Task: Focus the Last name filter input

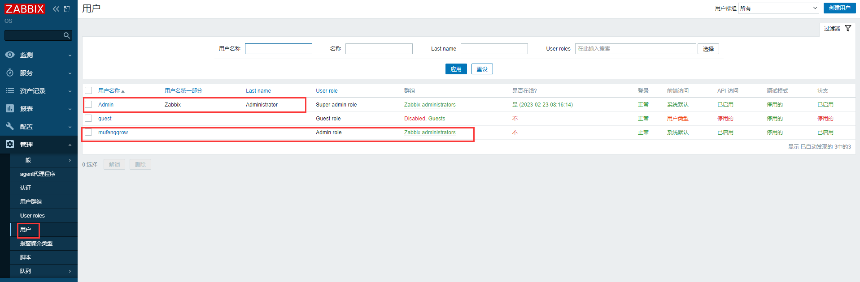Action: point(494,49)
